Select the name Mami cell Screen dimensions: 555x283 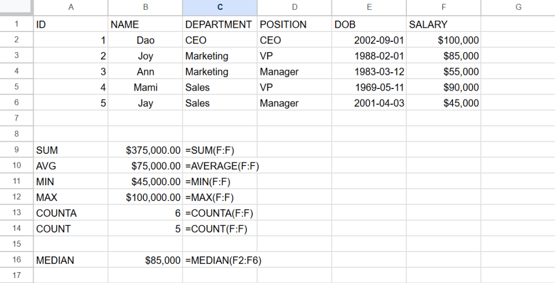(x=145, y=87)
